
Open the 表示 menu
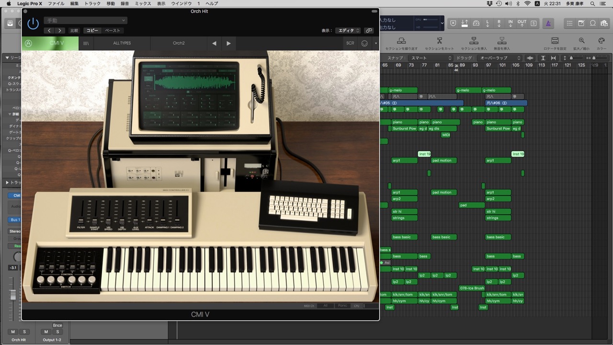click(161, 3)
